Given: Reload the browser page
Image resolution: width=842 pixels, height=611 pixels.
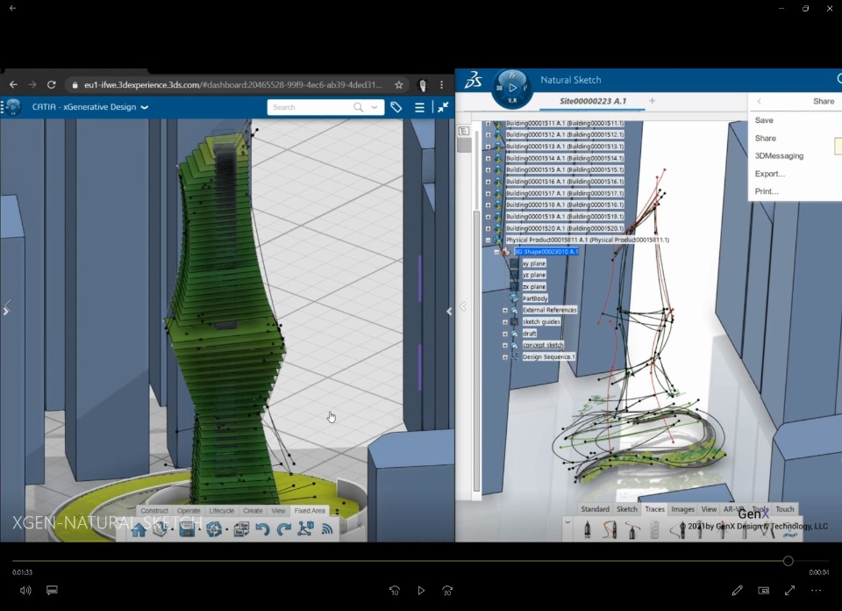Looking at the screenshot, I should point(52,84).
